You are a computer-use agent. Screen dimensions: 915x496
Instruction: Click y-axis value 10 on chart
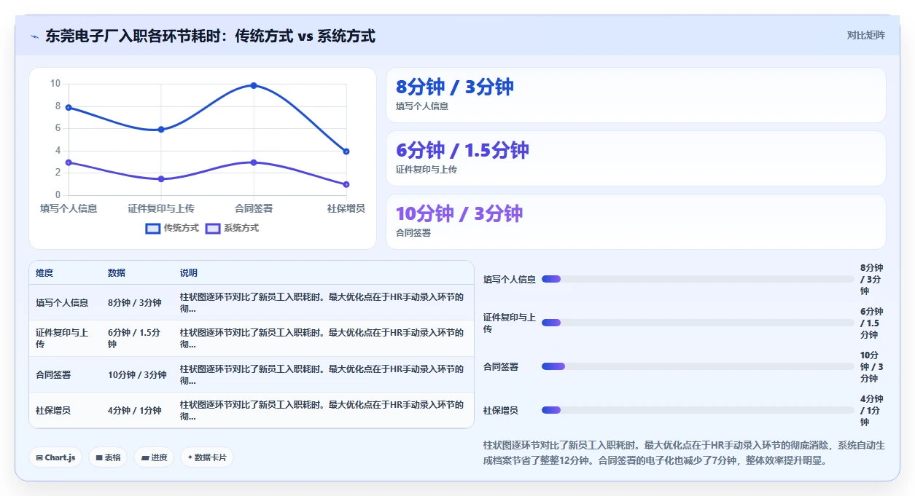(x=55, y=84)
